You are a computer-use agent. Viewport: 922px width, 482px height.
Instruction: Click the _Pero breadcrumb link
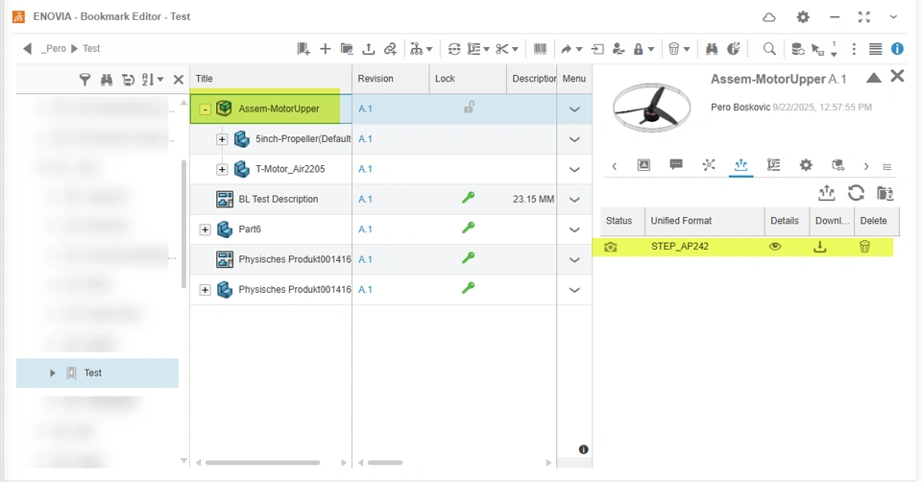[54, 49]
